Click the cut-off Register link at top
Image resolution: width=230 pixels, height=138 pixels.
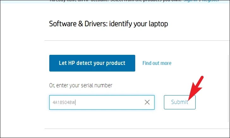coord(211,1)
